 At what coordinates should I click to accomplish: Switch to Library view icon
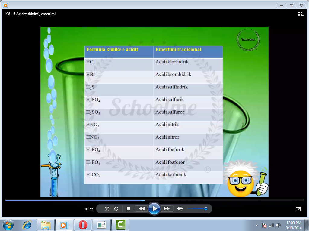tap(301, 14)
